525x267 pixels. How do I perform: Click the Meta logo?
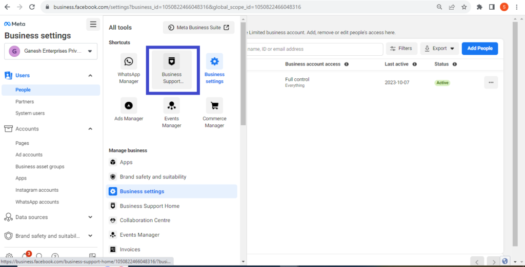pyautogui.click(x=14, y=24)
